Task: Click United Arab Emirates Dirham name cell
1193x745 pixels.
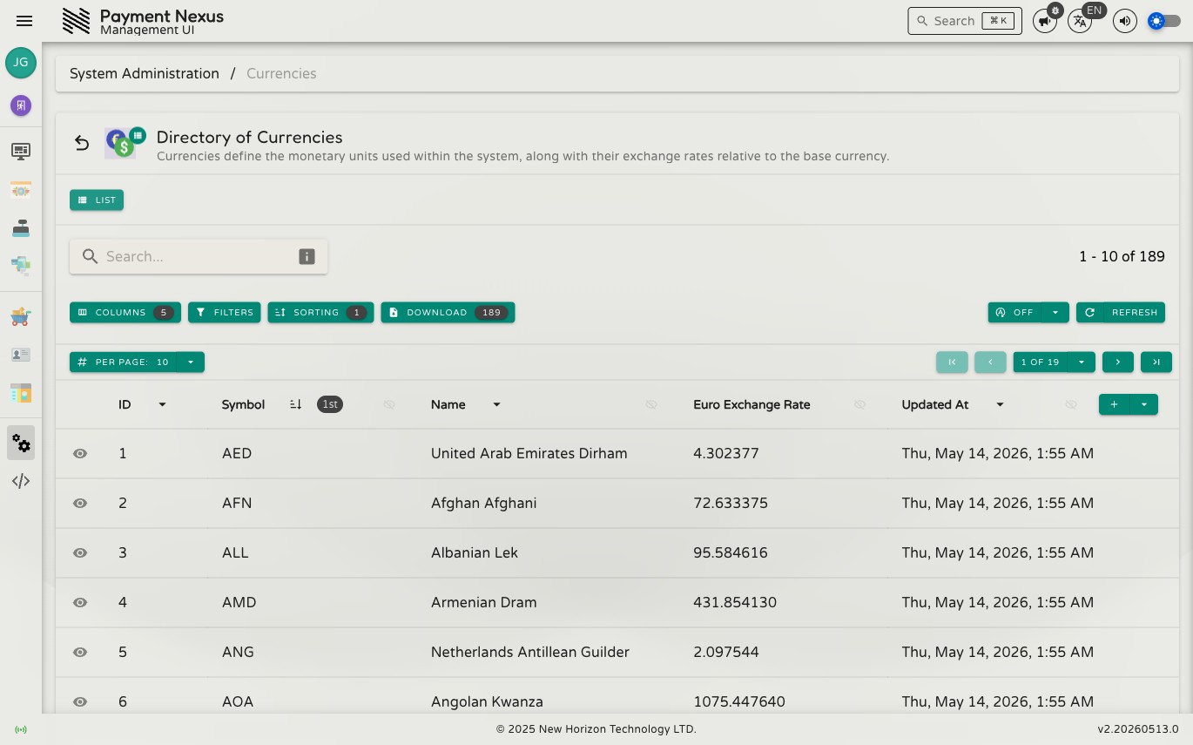Action: (x=529, y=453)
